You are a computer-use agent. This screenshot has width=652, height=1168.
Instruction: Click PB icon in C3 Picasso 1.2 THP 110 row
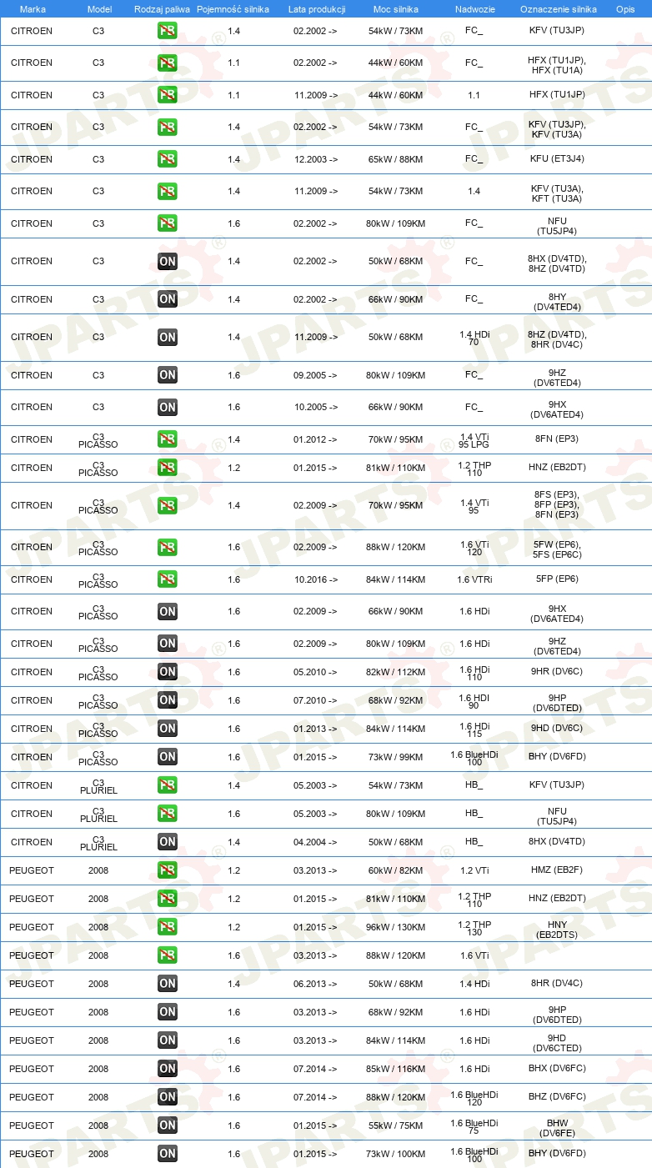click(x=168, y=468)
